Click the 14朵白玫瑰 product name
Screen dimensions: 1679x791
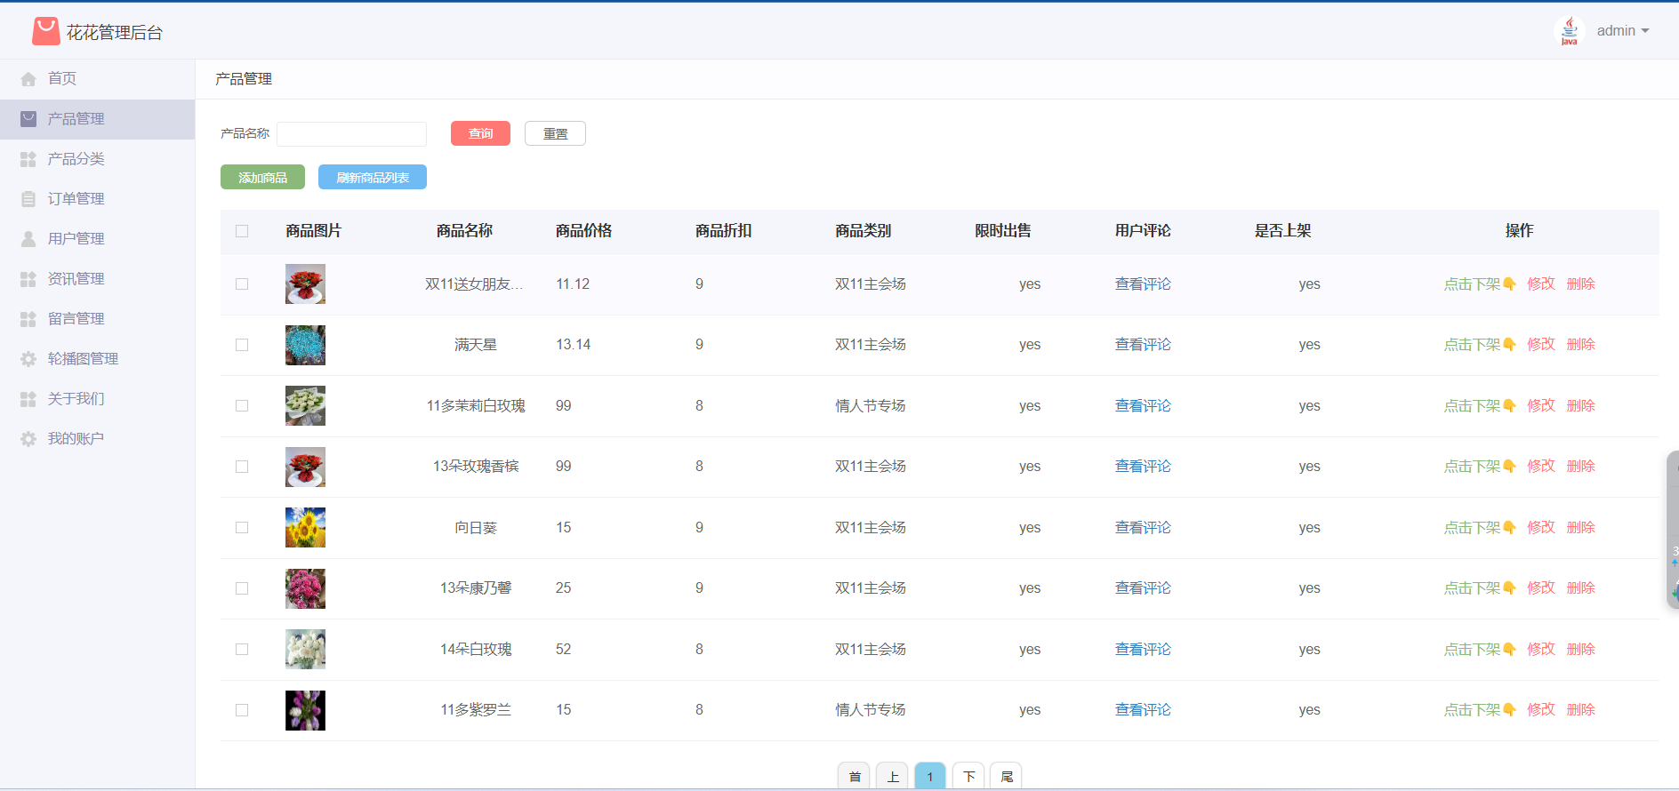476,650
